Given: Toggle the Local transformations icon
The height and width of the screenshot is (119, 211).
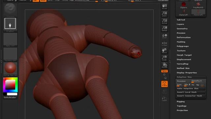Looking at the screenshot, I should (164, 36).
